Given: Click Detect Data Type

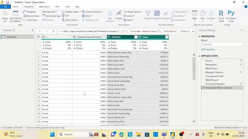Looking at the screenshot, I should 52,16.
